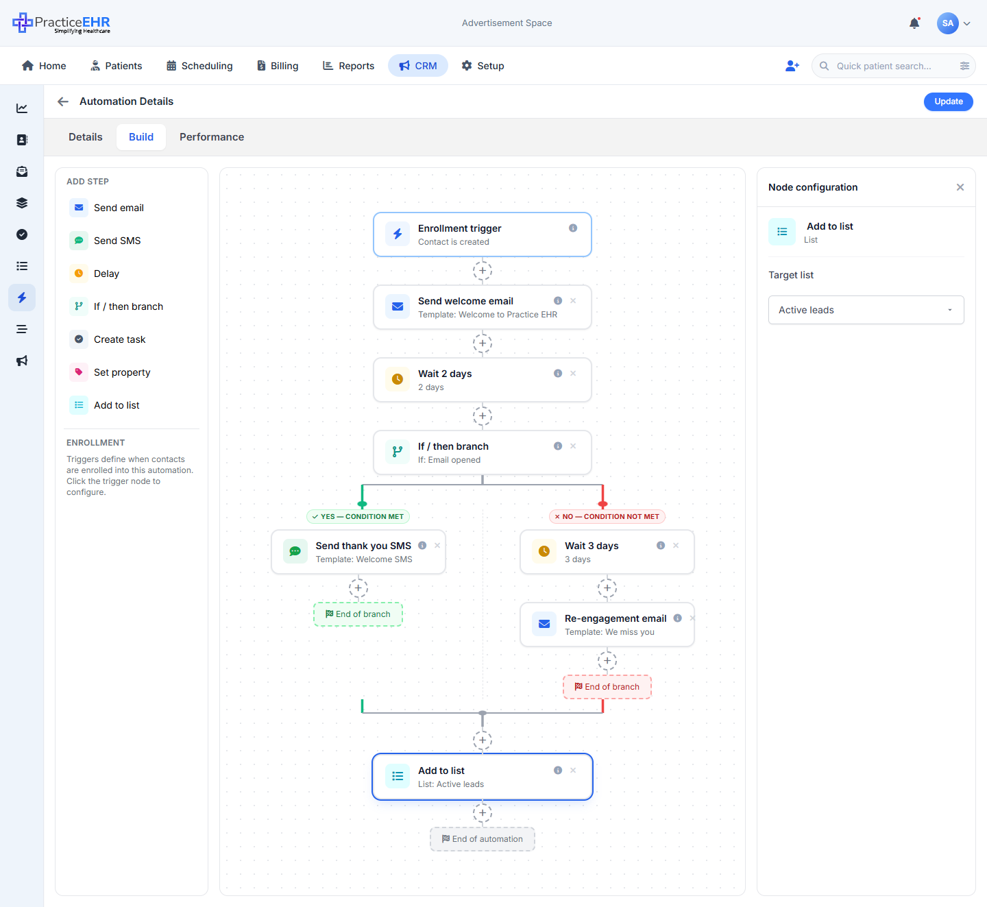Add a Send SMS step
This screenshot has width=987, height=907.
pos(132,241)
